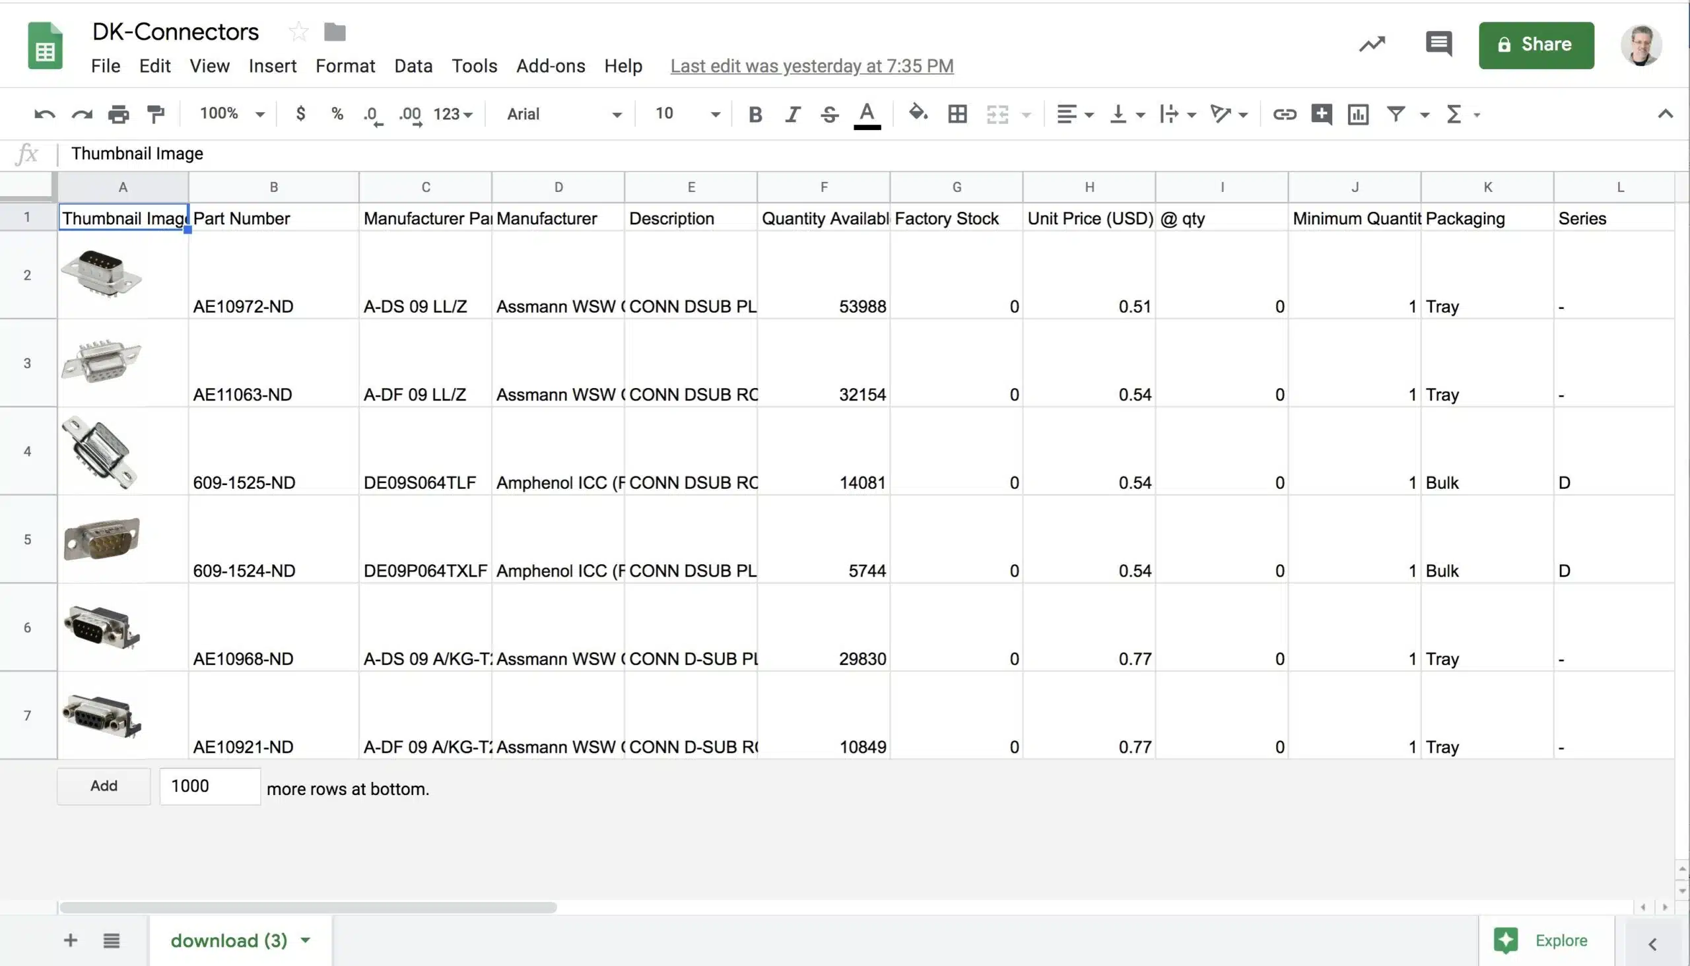Click the Explore button

coord(1546,940)
